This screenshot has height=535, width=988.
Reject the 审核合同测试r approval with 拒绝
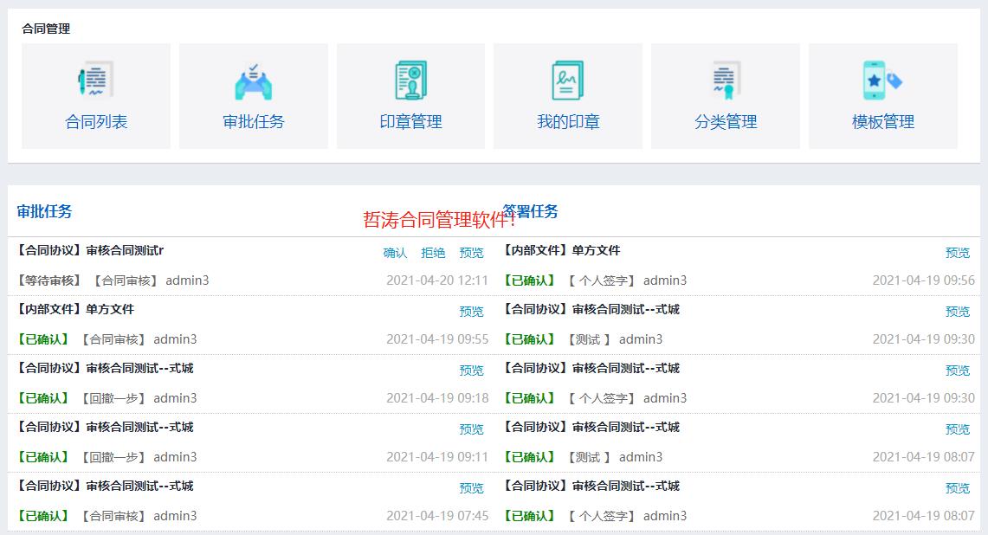433,253
